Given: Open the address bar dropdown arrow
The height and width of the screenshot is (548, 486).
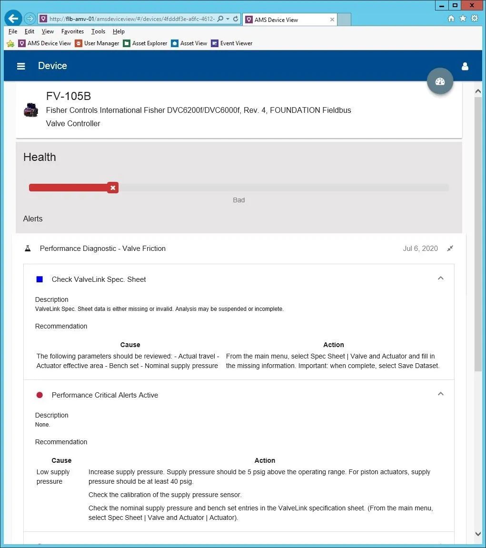Looking at the screenshot, I should (x=228, y=19).
